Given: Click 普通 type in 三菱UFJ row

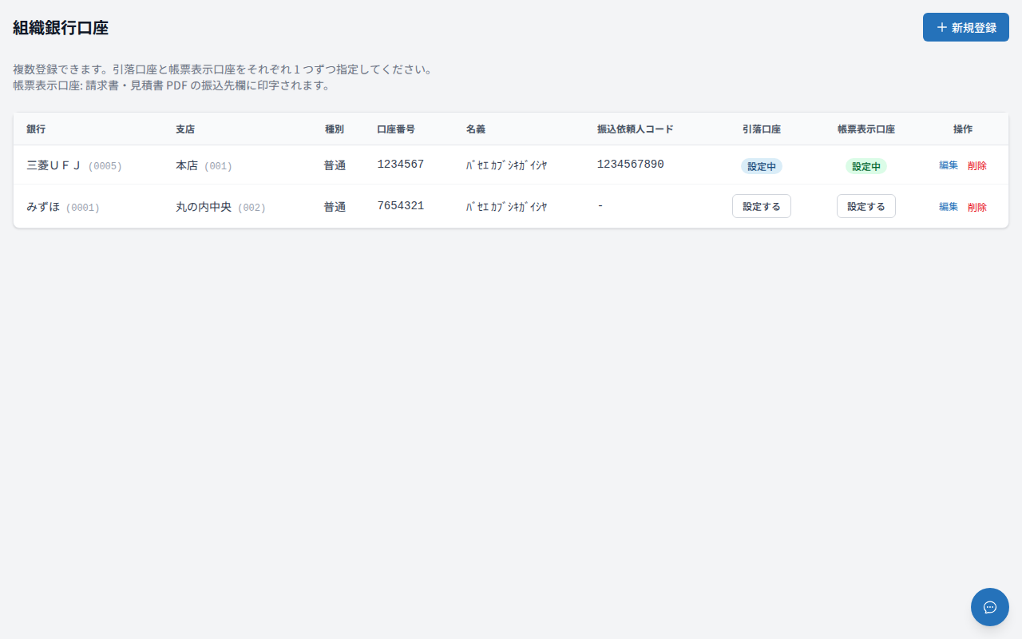Looking at the screenshot, I should click(335, 165).
